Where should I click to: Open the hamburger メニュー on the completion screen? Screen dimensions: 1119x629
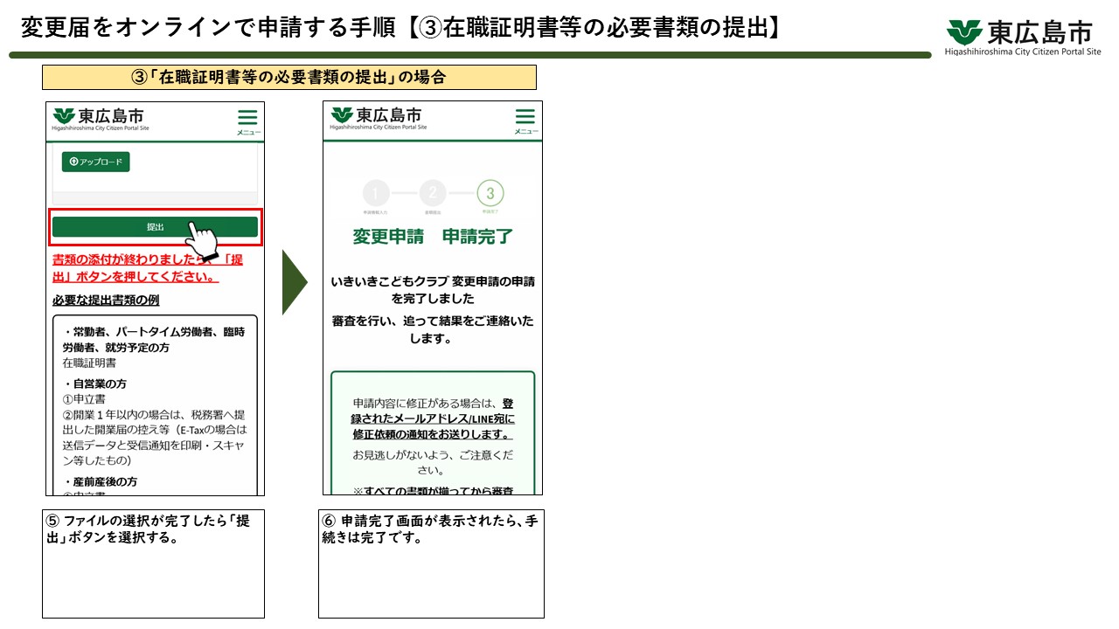525,118
